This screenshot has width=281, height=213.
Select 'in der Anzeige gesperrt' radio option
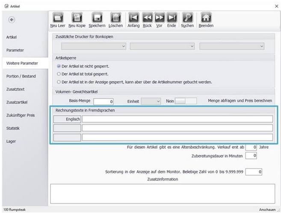pos(59,82)
